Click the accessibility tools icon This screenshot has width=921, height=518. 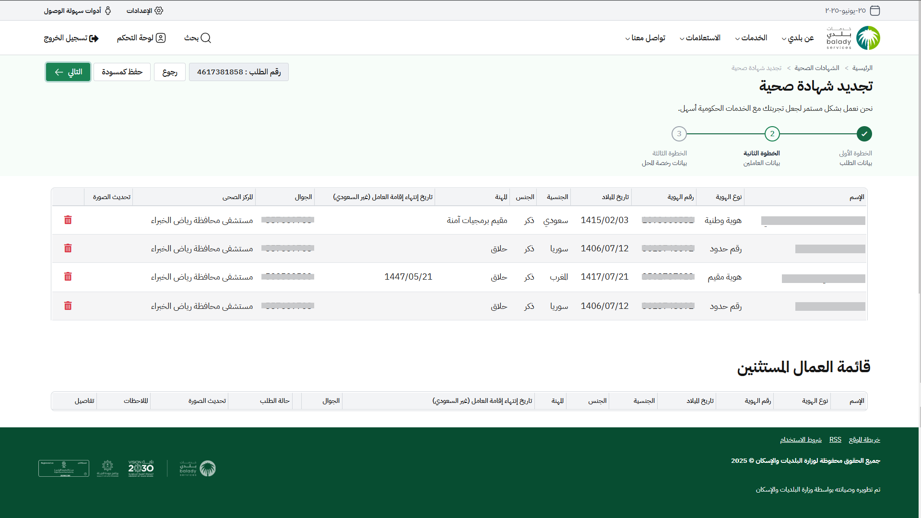[x=108, y=11]
